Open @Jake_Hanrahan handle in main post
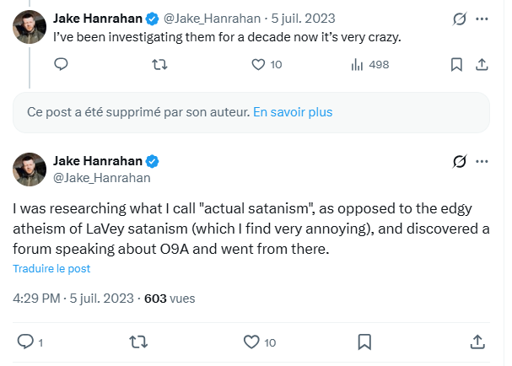Image resolution: width=512 pixels, height=366 pixels. click(101, 177)
